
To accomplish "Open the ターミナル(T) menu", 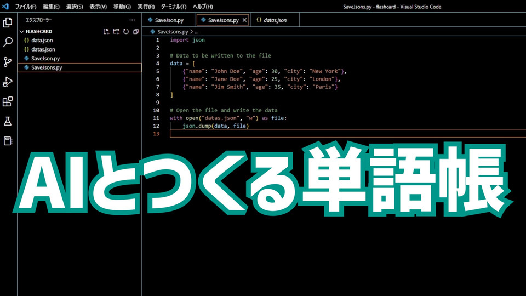I will click(173, 7).
